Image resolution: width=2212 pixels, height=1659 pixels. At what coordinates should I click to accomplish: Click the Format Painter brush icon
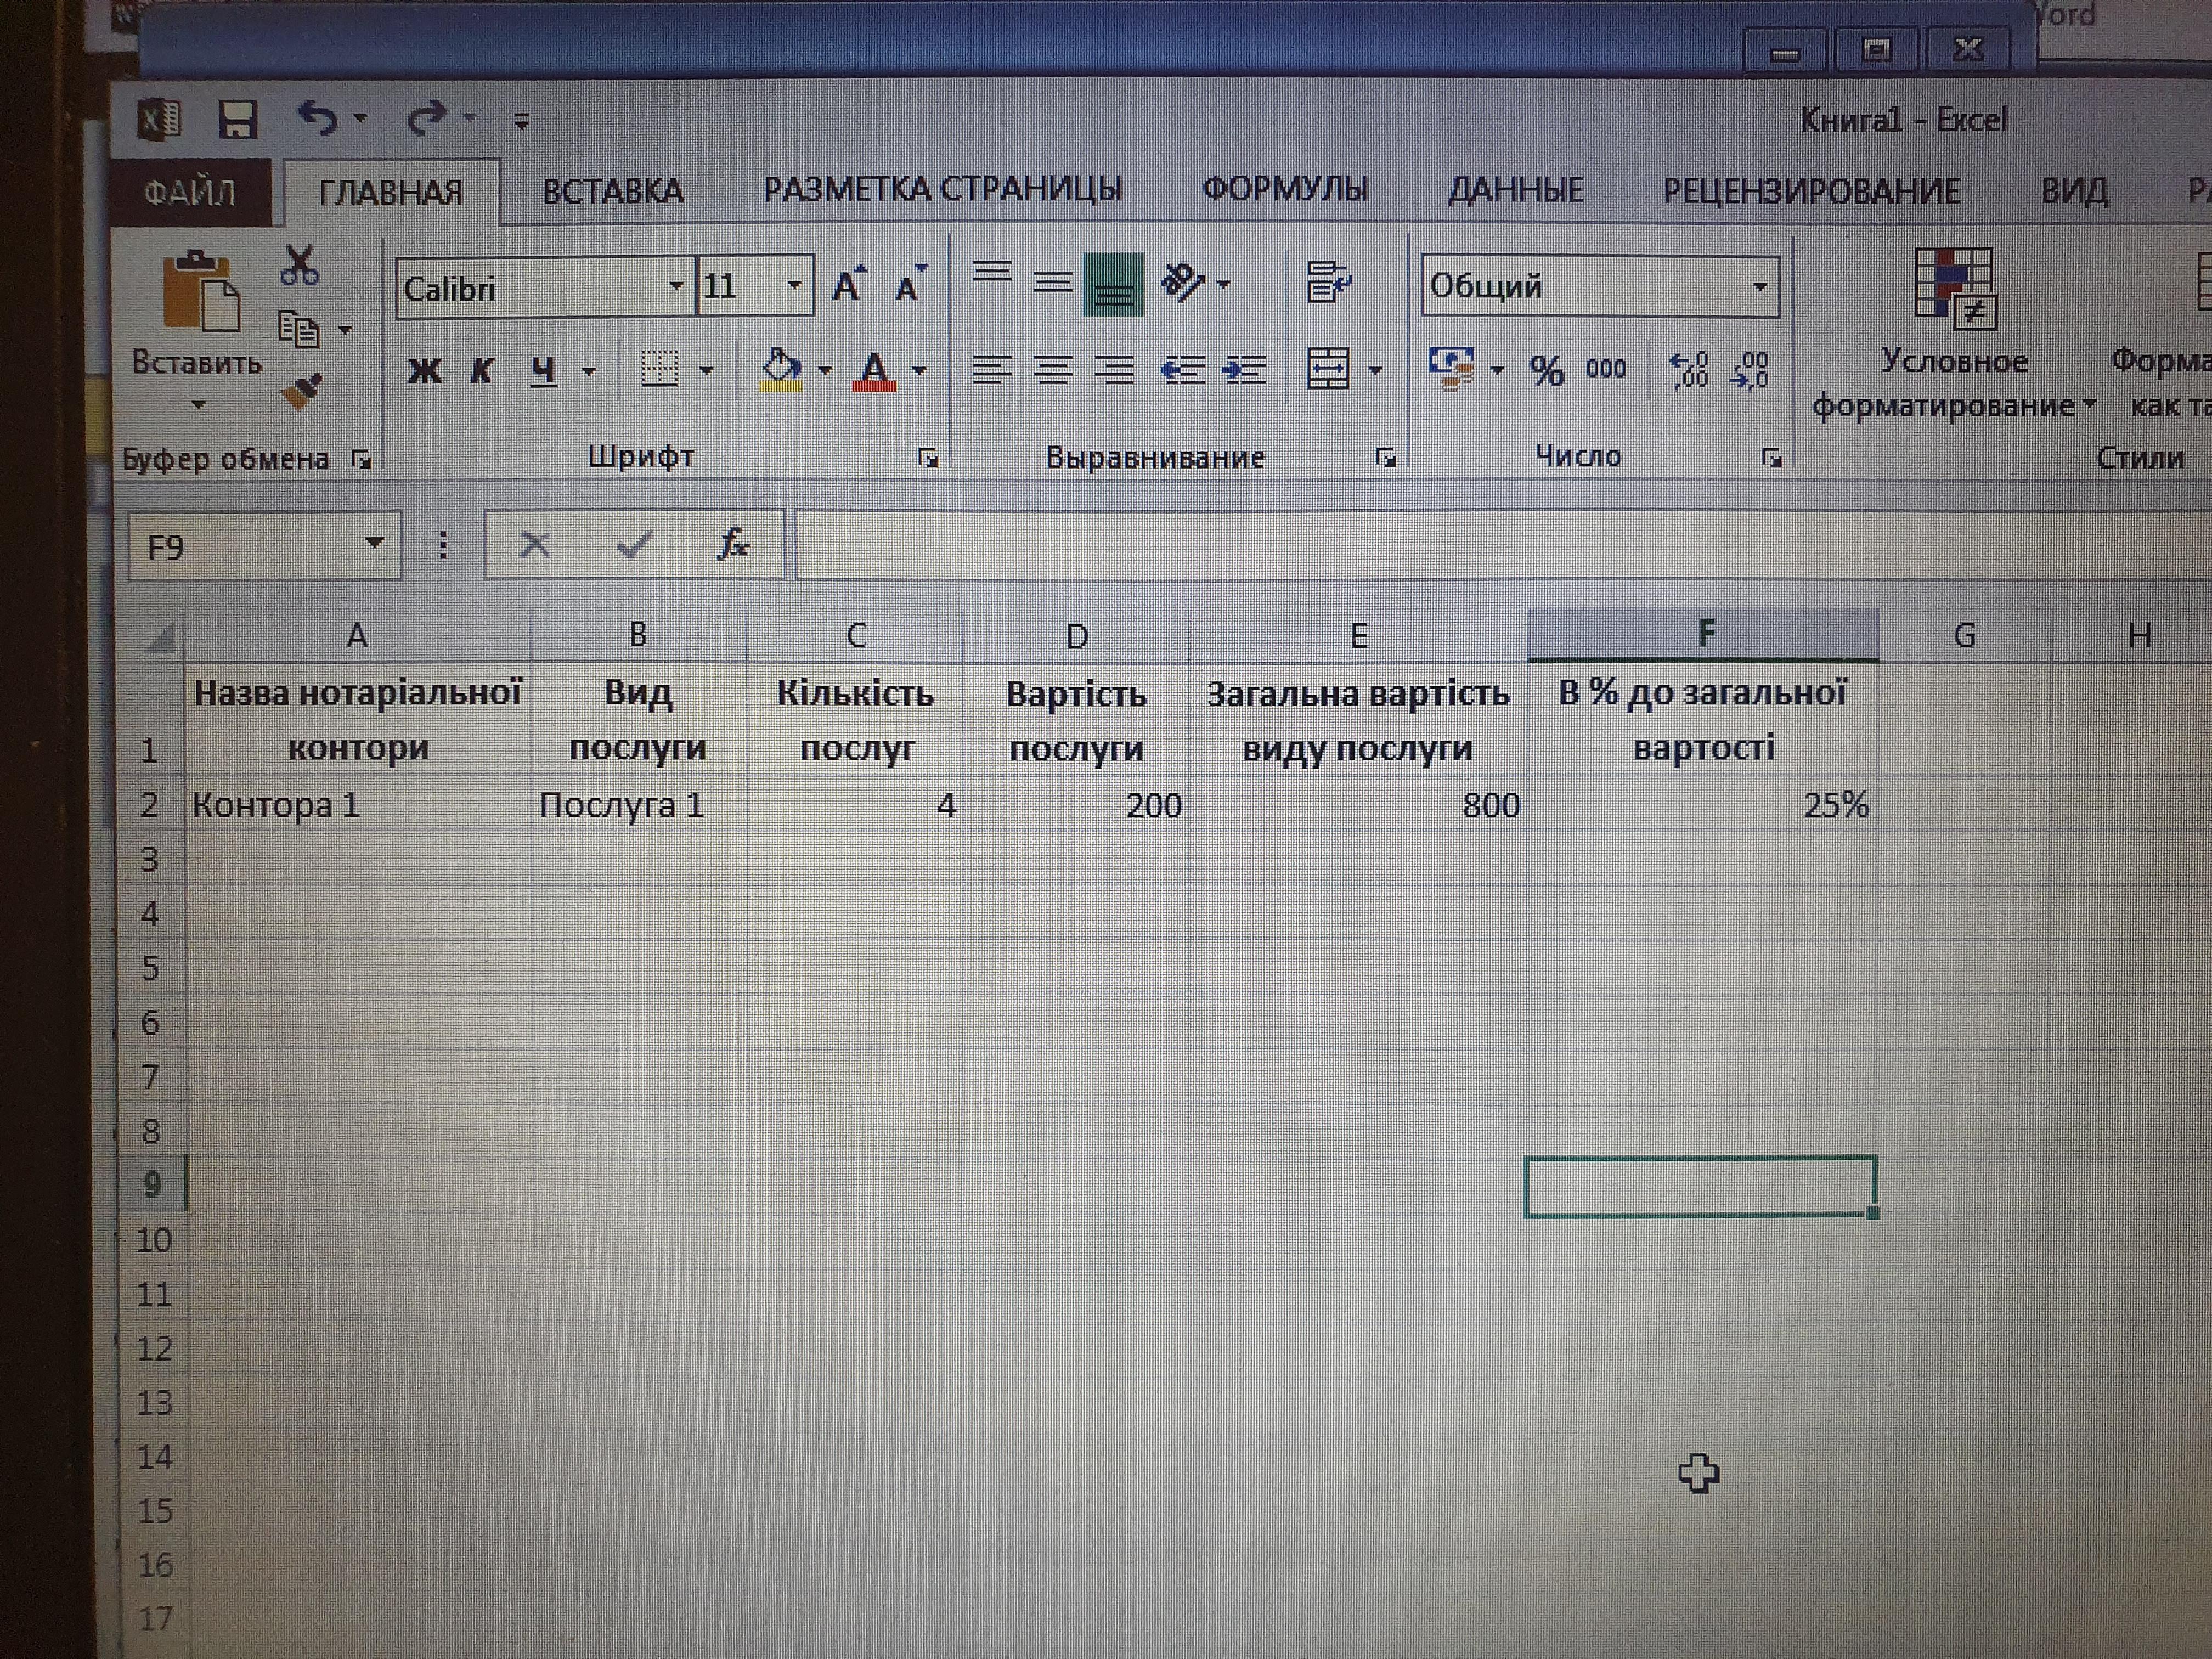coord(301,392)
